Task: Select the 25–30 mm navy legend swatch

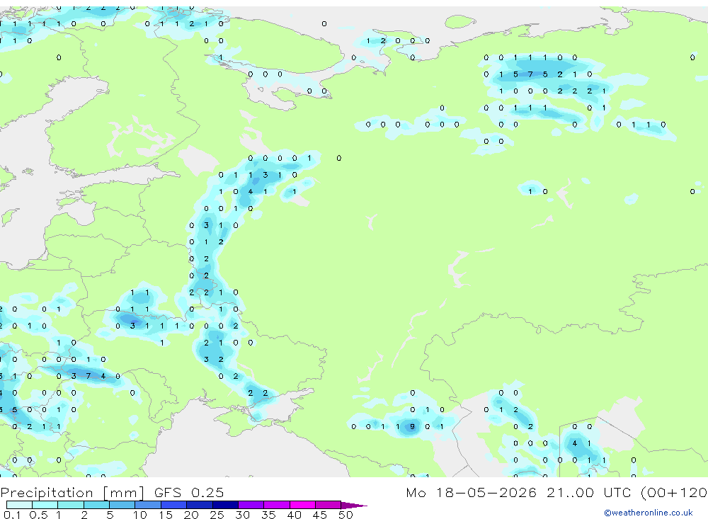Action: click(225, 505)
